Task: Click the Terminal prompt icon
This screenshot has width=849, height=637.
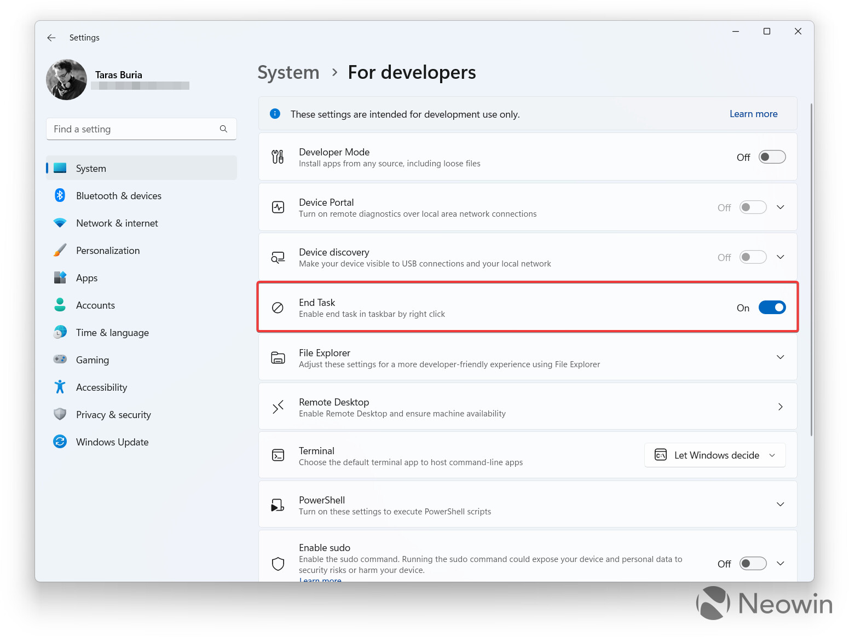Action: [278, 455]
